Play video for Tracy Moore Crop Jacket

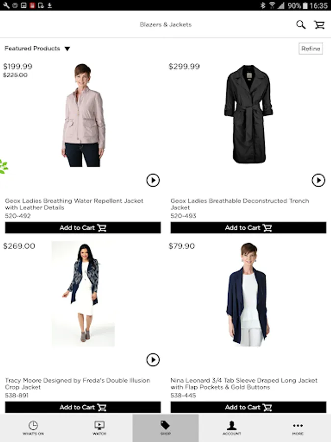click(153, 359)
